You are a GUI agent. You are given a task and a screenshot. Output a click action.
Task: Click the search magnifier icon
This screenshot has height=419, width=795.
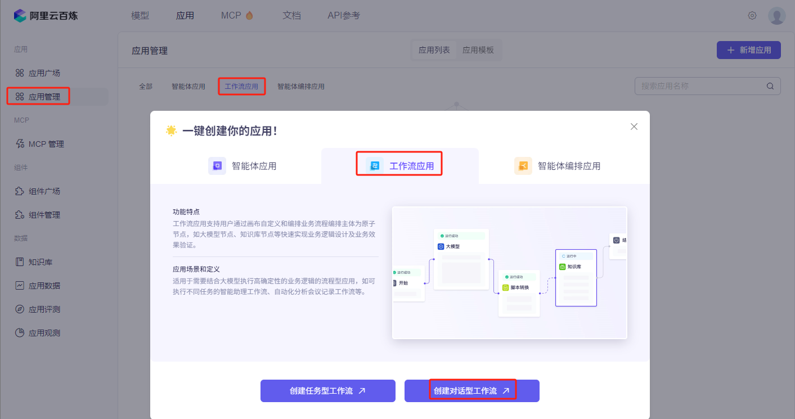click(x=770, y=86)
